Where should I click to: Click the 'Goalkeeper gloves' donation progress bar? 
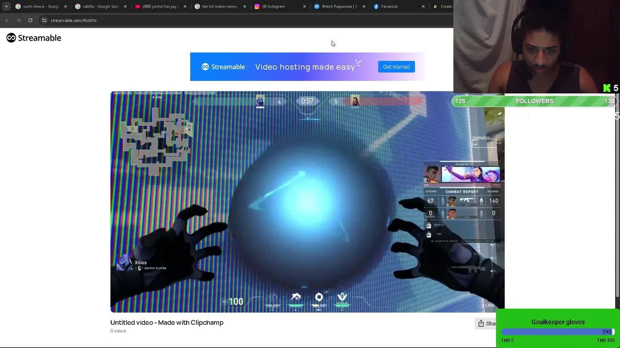[x=558, y=332]
